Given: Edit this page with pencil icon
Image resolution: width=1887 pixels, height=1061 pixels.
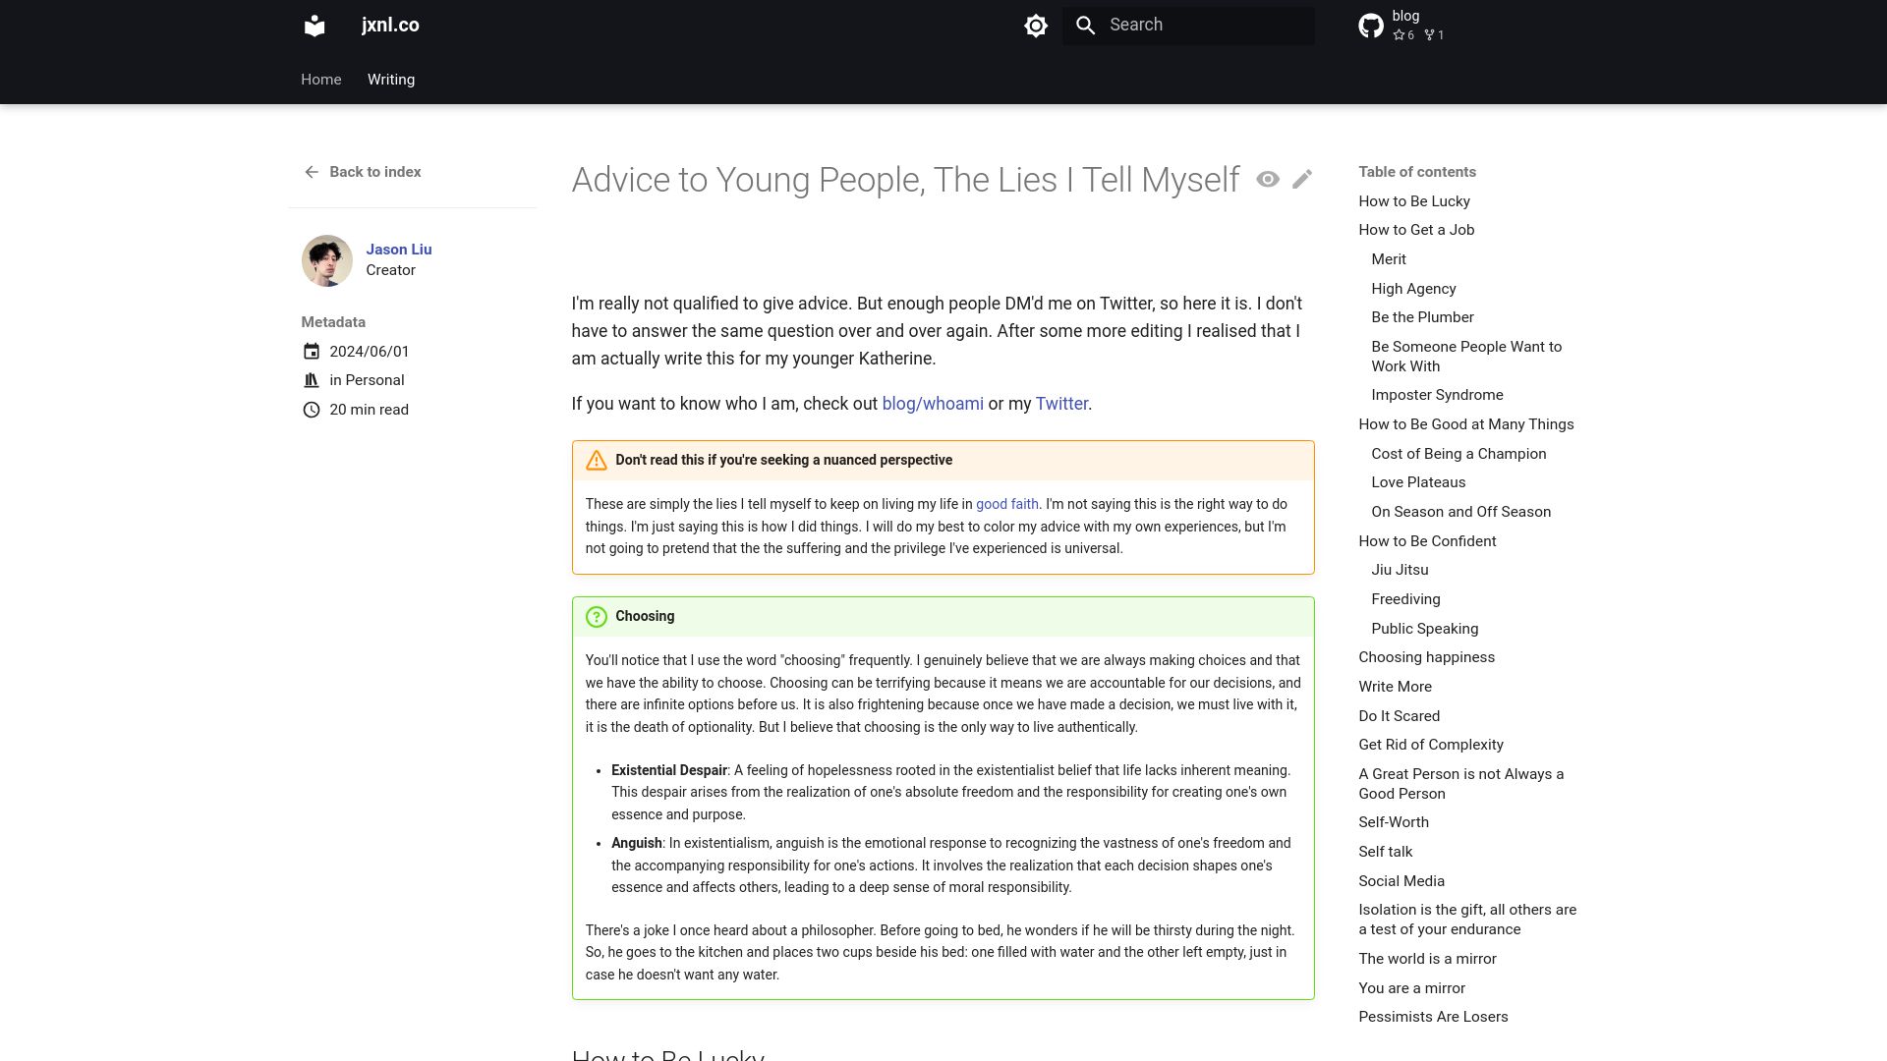Looking at the screenshot, I should (x=1302, y=179).
